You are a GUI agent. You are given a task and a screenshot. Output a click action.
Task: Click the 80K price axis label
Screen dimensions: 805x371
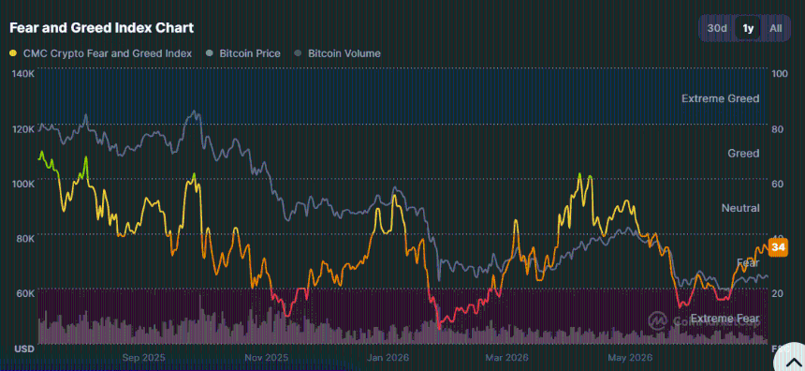click(24, 238)
